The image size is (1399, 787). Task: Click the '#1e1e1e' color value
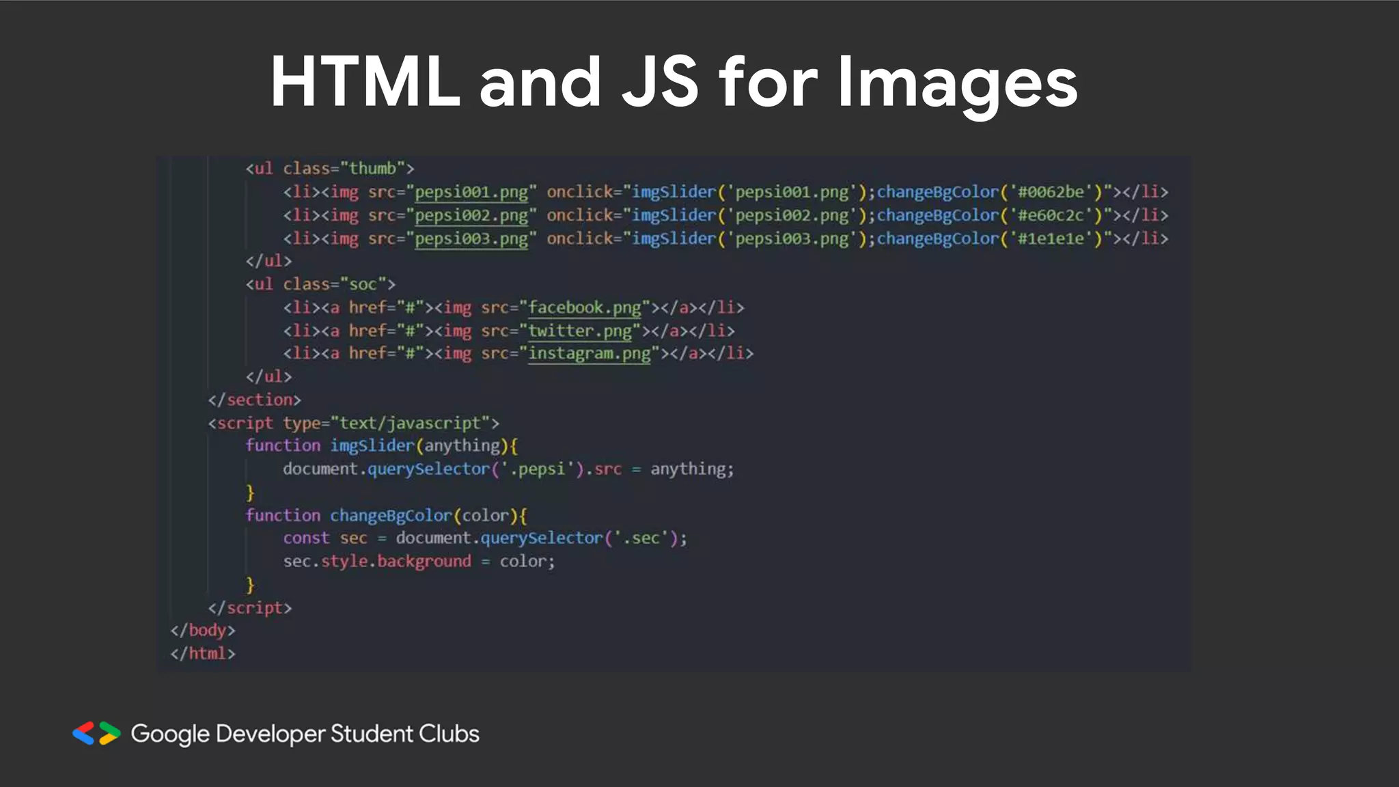tap(1051, 238)
